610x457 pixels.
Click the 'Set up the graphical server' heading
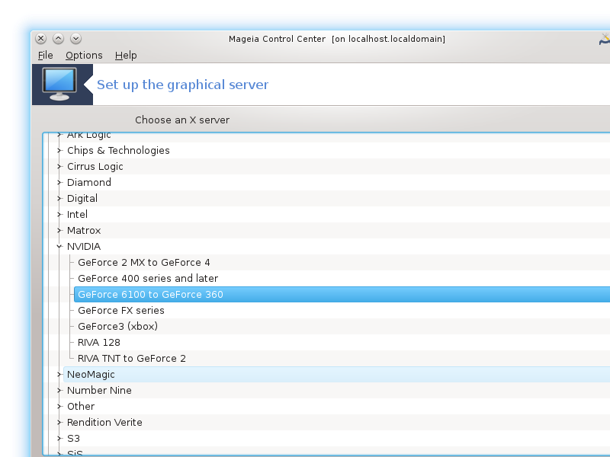point(182,85)
